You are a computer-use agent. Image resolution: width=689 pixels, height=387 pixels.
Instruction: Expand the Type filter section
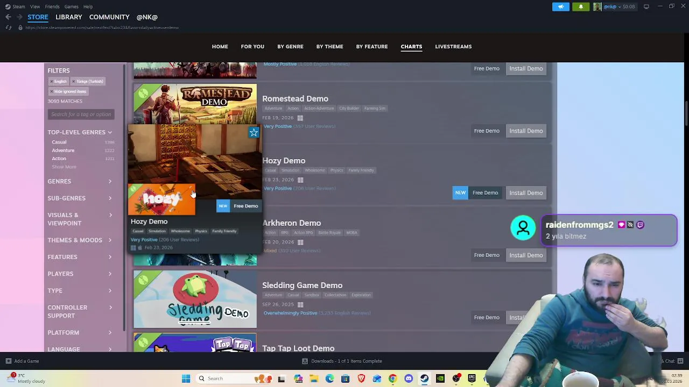pyautogui.click(x=80, y=291)
